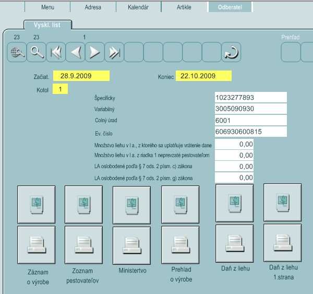The height and width of the screenshot is (294, 313).
Task: Preview Ministertvo report on screen
Action: tap(131, 205)
